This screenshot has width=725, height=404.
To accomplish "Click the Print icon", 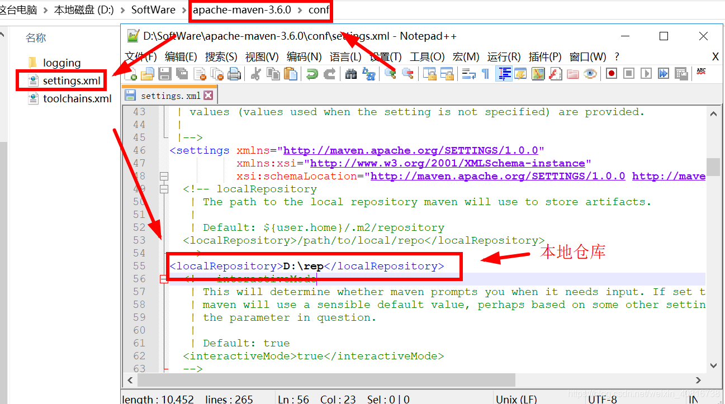I will (234, 74).
